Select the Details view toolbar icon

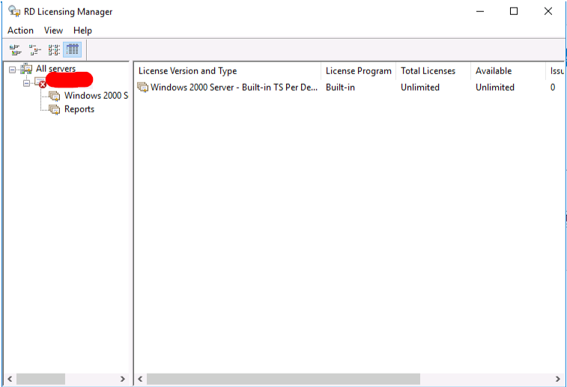73,50
